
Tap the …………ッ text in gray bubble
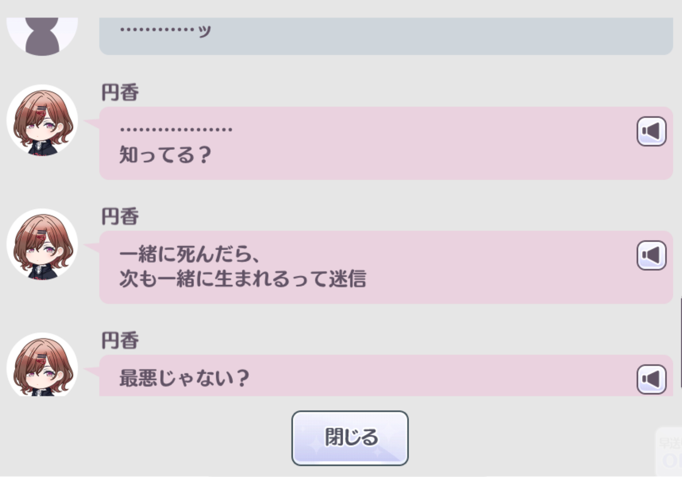(x=166, y=31)
